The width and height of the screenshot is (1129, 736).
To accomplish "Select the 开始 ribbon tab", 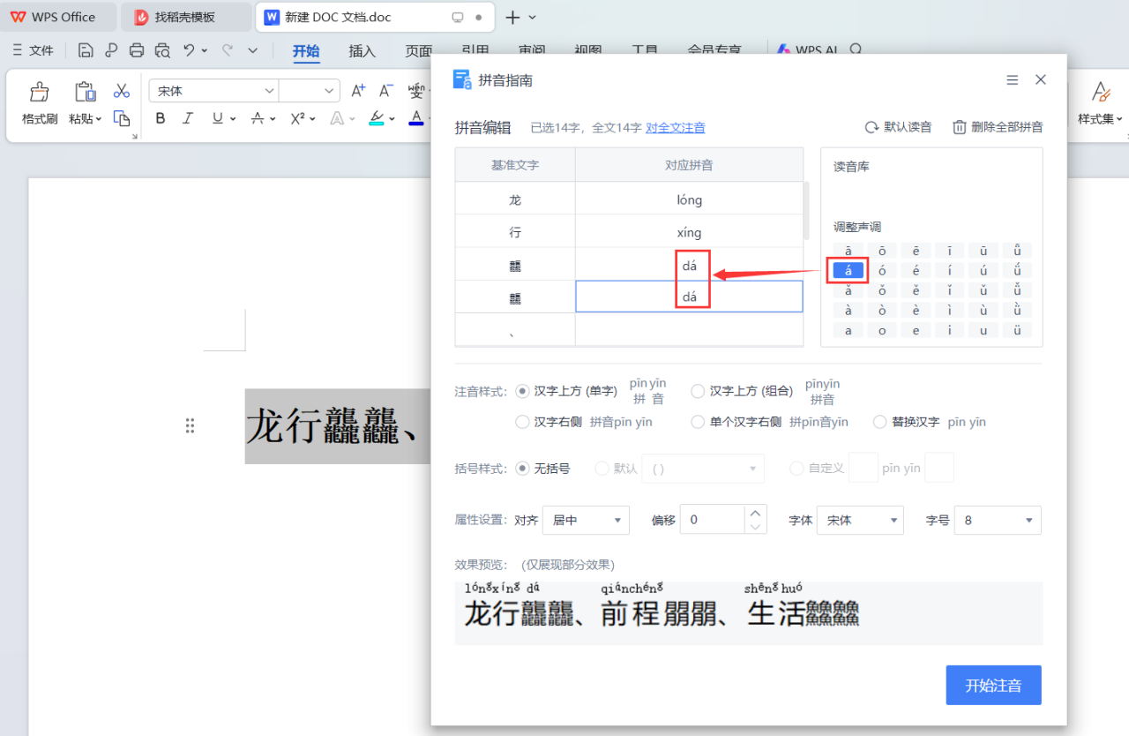I will point(306,50).
